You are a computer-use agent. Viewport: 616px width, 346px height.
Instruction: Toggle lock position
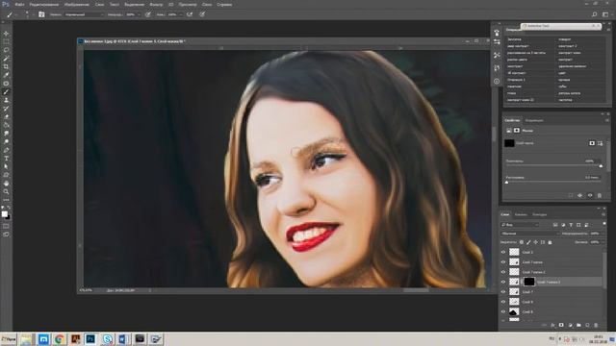tap(535, 242)
